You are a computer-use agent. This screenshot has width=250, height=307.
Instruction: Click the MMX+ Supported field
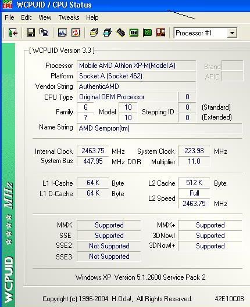[x=210, y=225]
